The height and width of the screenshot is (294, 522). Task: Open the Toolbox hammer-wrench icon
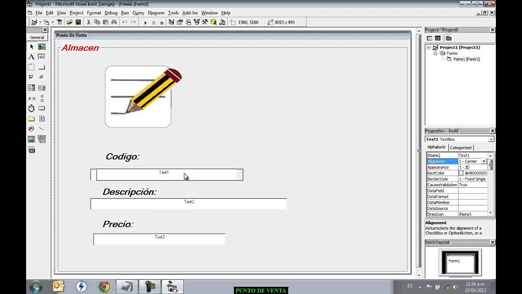[x=205, y=22]
